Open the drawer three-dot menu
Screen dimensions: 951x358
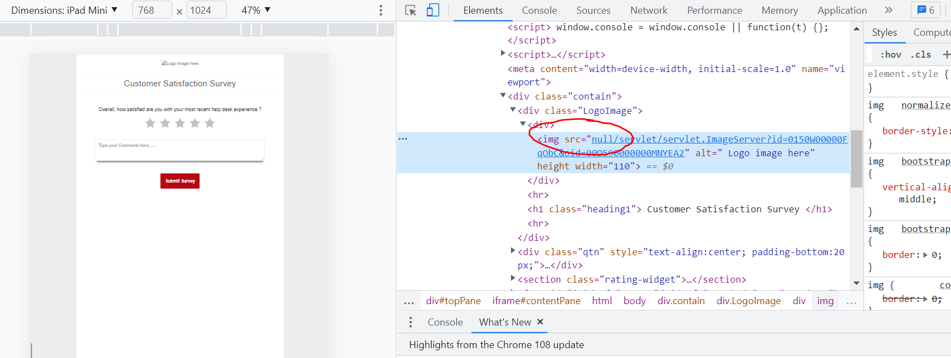[x=410, y=322]
